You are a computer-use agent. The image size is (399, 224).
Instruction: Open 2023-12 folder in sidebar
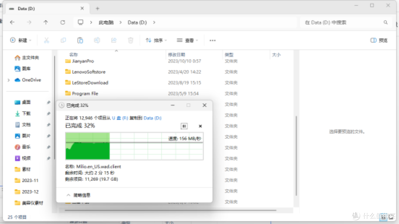[27, 192]
